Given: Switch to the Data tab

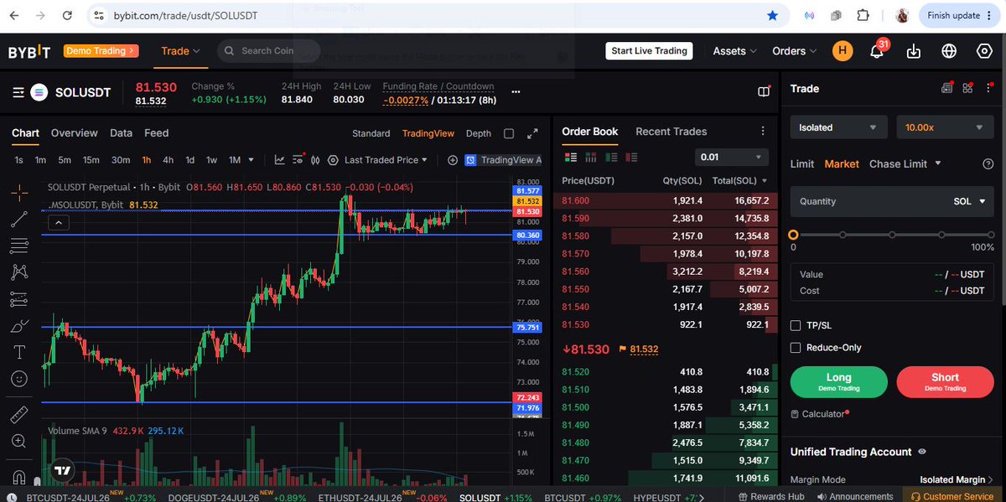Looking at the screenshot, I should point(122,133).
